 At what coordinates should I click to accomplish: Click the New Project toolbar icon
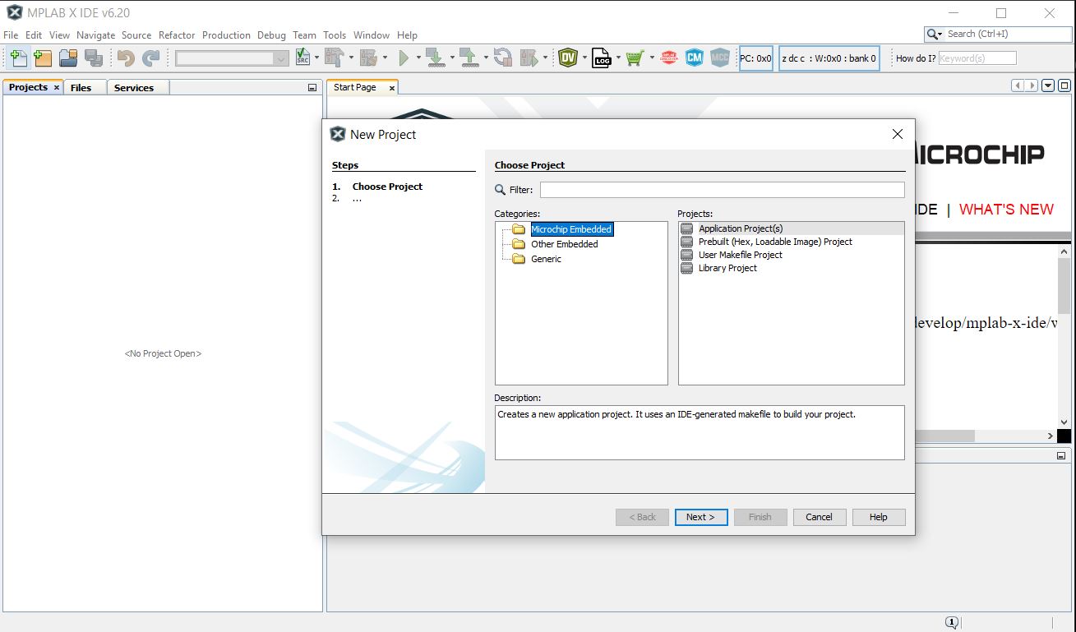[x=43, y=58]
